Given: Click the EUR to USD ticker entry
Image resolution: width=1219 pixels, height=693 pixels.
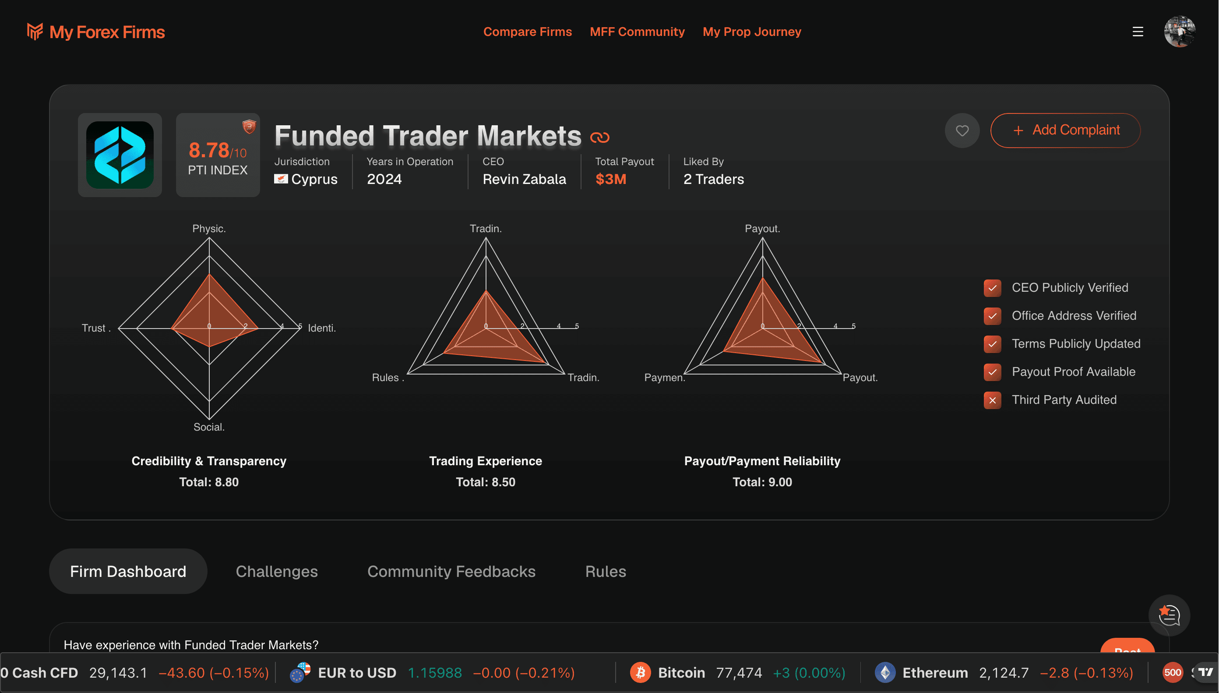Looking at the screenshot, I should tap(432, 672).
